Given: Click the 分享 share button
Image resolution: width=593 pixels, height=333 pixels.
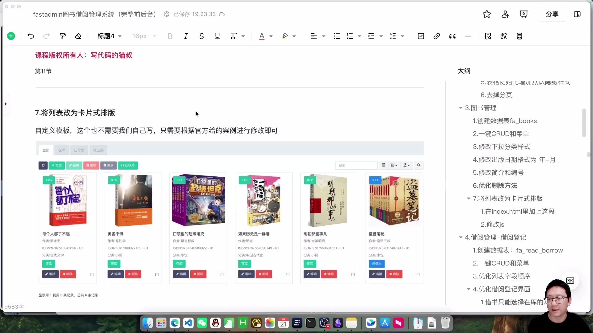Looking at the screenshot, I should 552,14.
